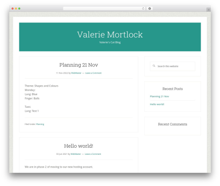Open WebMaster author link on Planning post
The width and height of the screenshot is (220, 186).
tap(76, 73)
